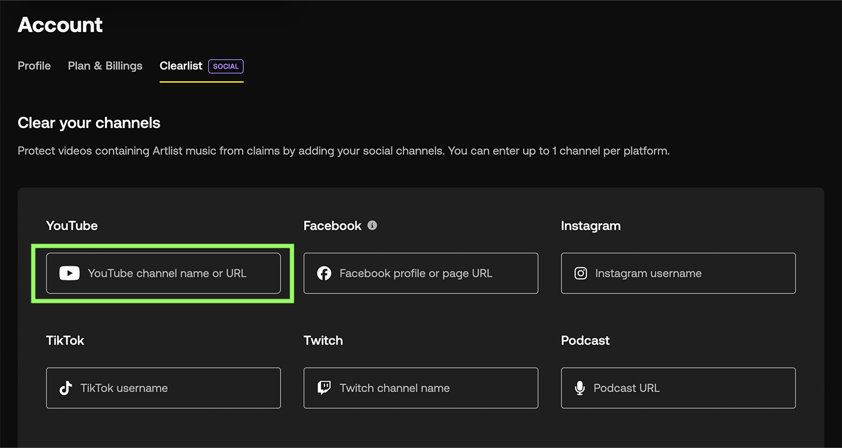Click the Twitch section label
Viewport: 842px width, 448px height.
point(323,341)
